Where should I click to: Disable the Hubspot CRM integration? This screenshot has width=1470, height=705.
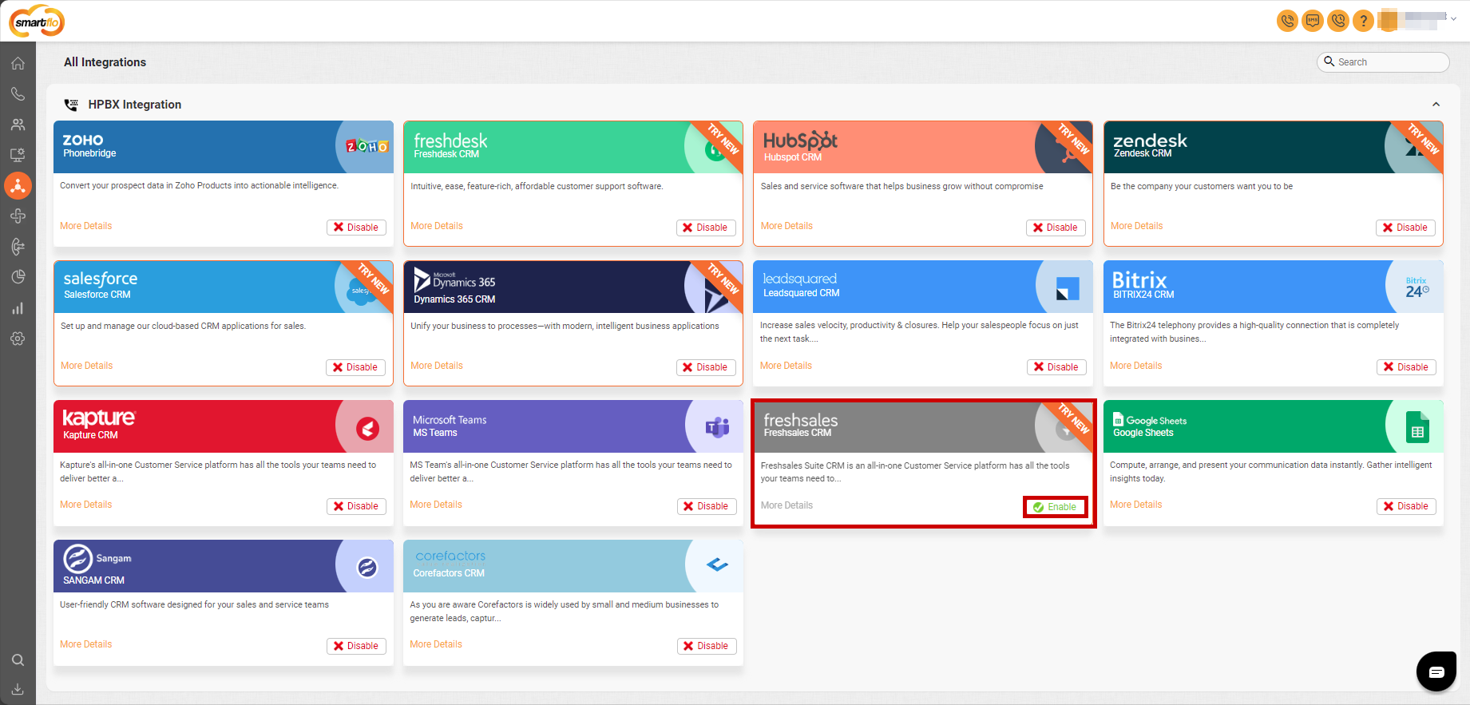[x=1056, y=228]
